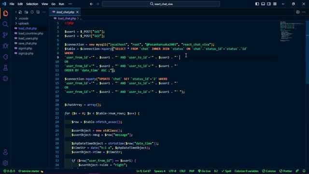Image resolution: width=309 pixels, height=174 pixels.
Task: Change the PHP language mode
Action: click(192, 171)
